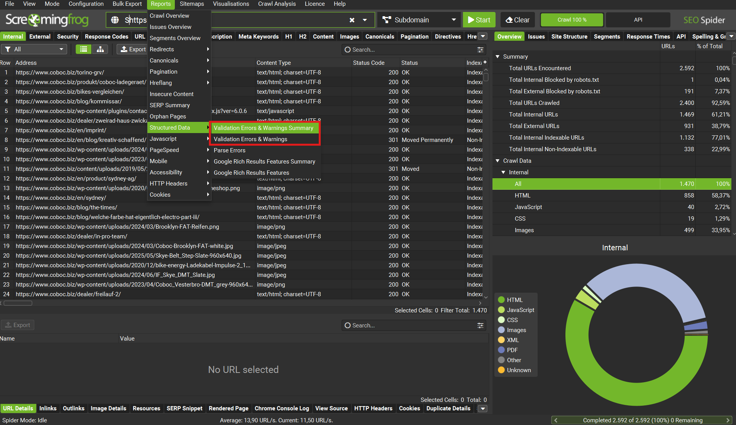
Task: Open right panel tabs overflow dropdown
Action: coord(731,36)
